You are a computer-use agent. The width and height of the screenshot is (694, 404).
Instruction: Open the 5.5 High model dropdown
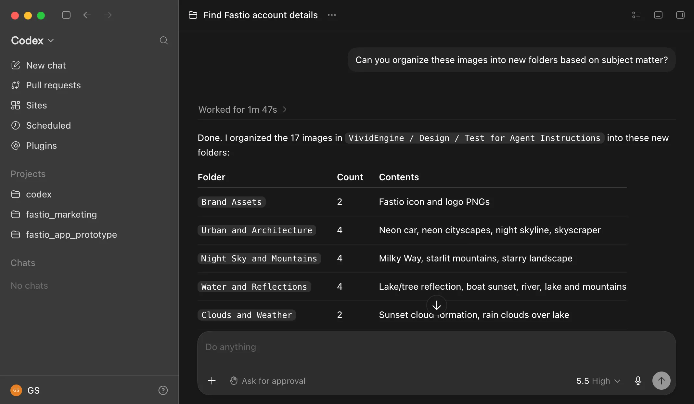pos(598,381)
